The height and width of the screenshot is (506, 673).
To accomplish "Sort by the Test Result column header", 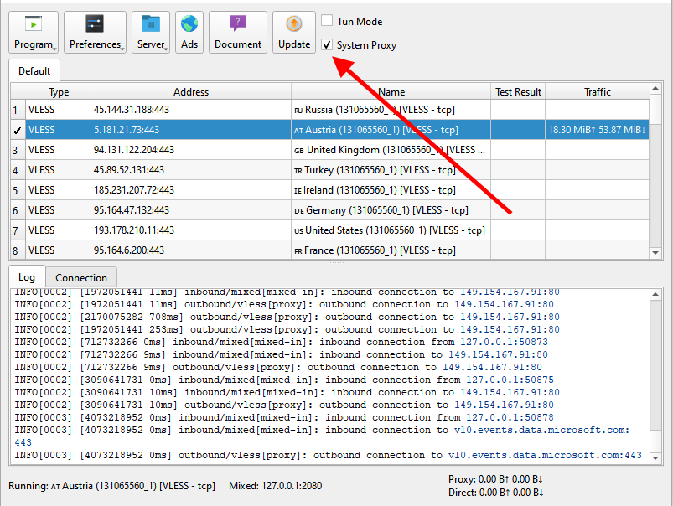I will [518, 92].
